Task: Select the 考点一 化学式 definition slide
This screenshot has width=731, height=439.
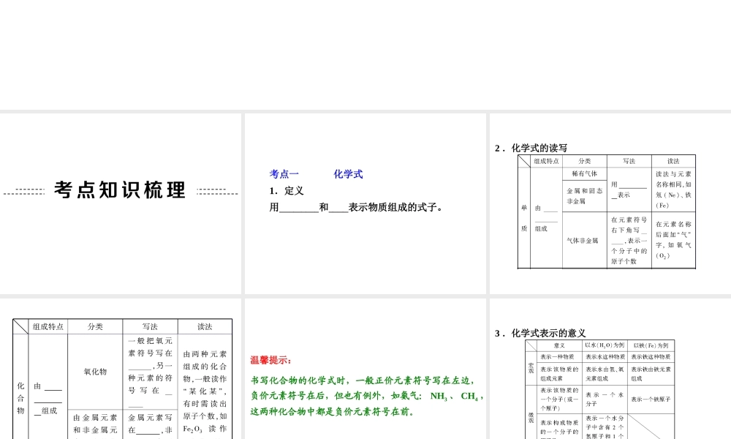Action: tap(365, 203)
